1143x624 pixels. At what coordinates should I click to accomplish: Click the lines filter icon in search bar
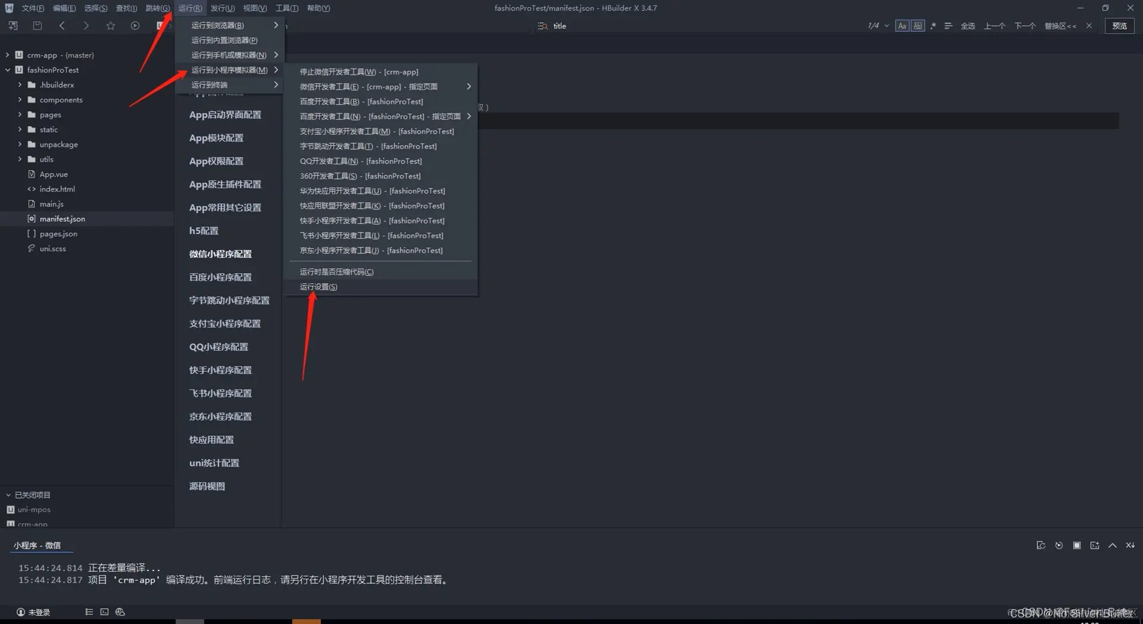pyautogui.click(x=948, y=26)
